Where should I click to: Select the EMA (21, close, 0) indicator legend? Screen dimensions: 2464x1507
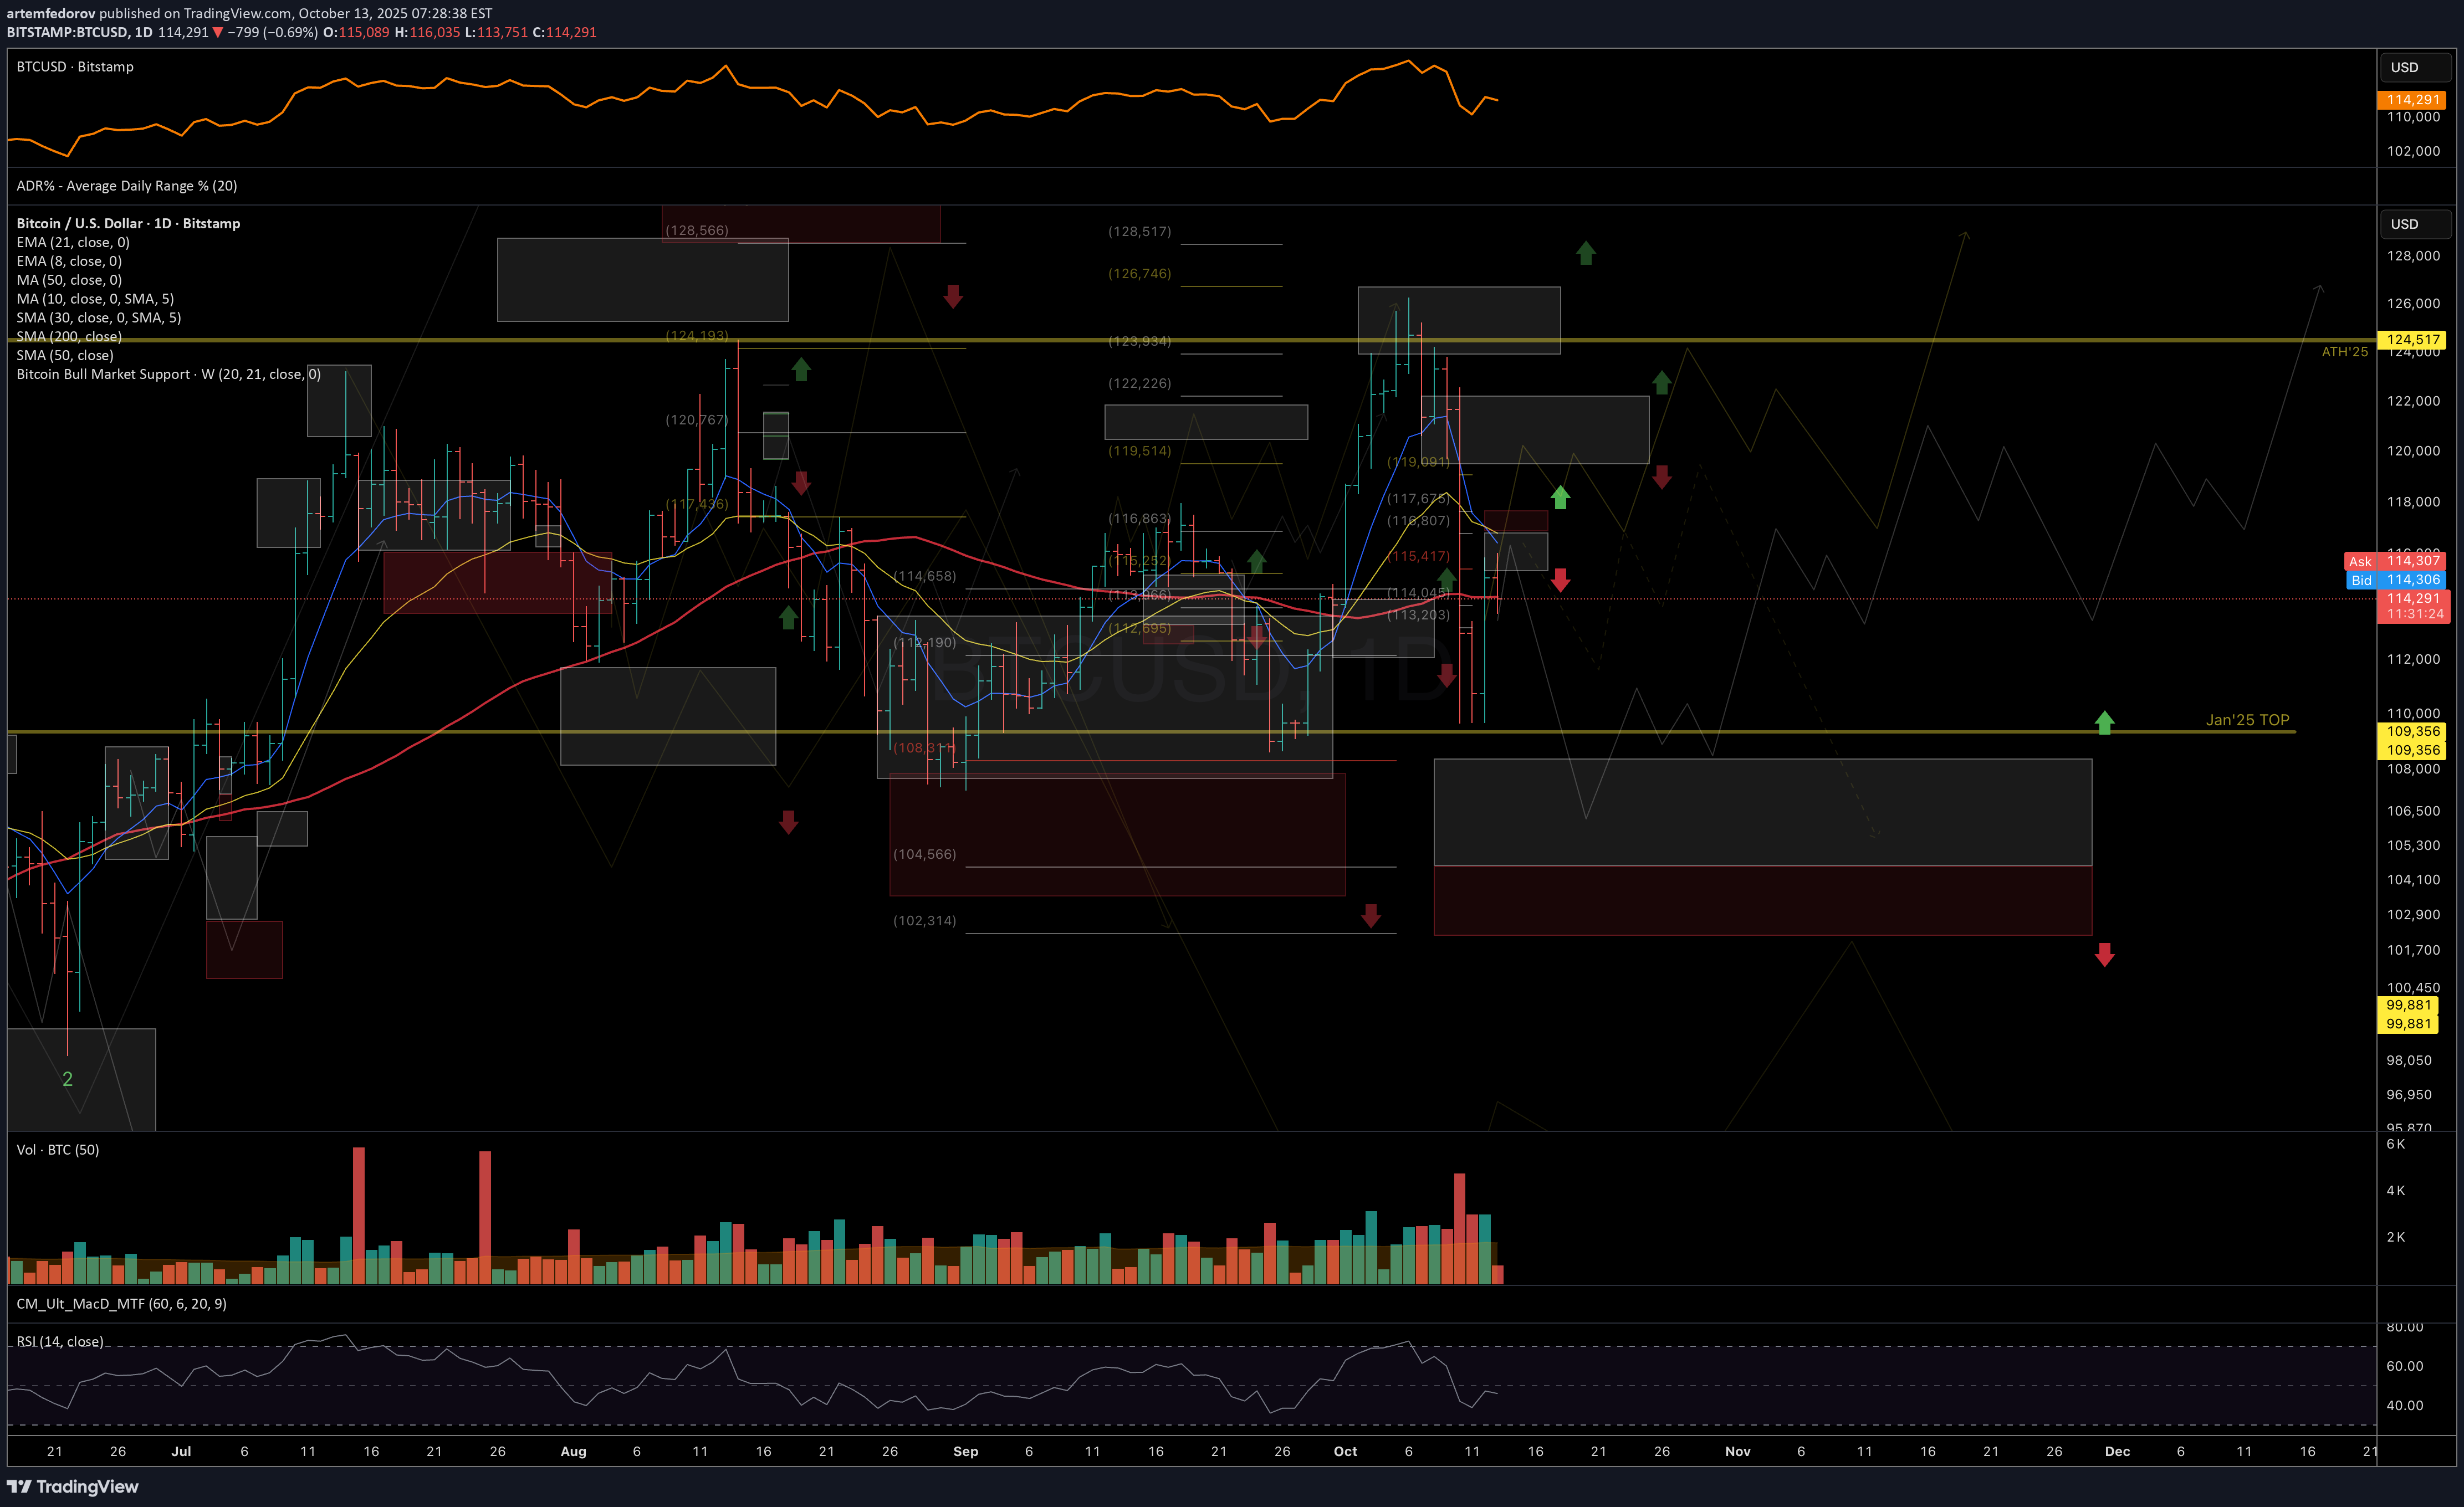click(x=73, y=242)
